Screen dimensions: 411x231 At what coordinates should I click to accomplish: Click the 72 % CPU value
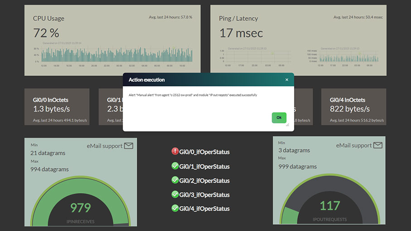46,33
